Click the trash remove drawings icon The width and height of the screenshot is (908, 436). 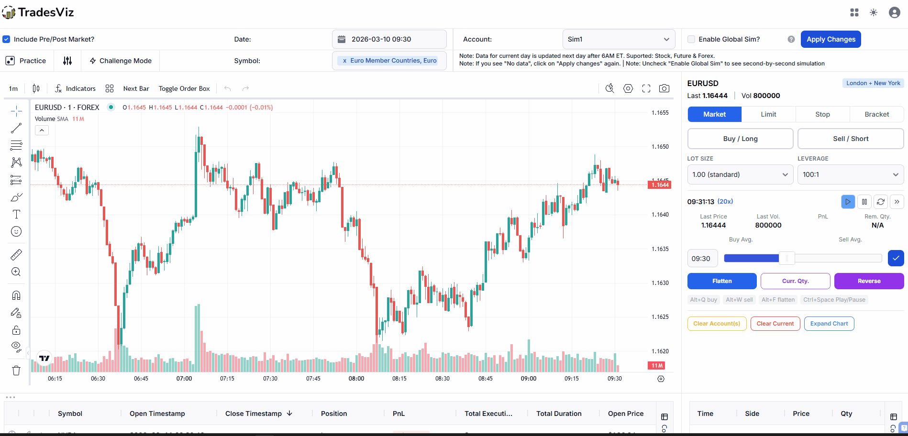[16, 371]
